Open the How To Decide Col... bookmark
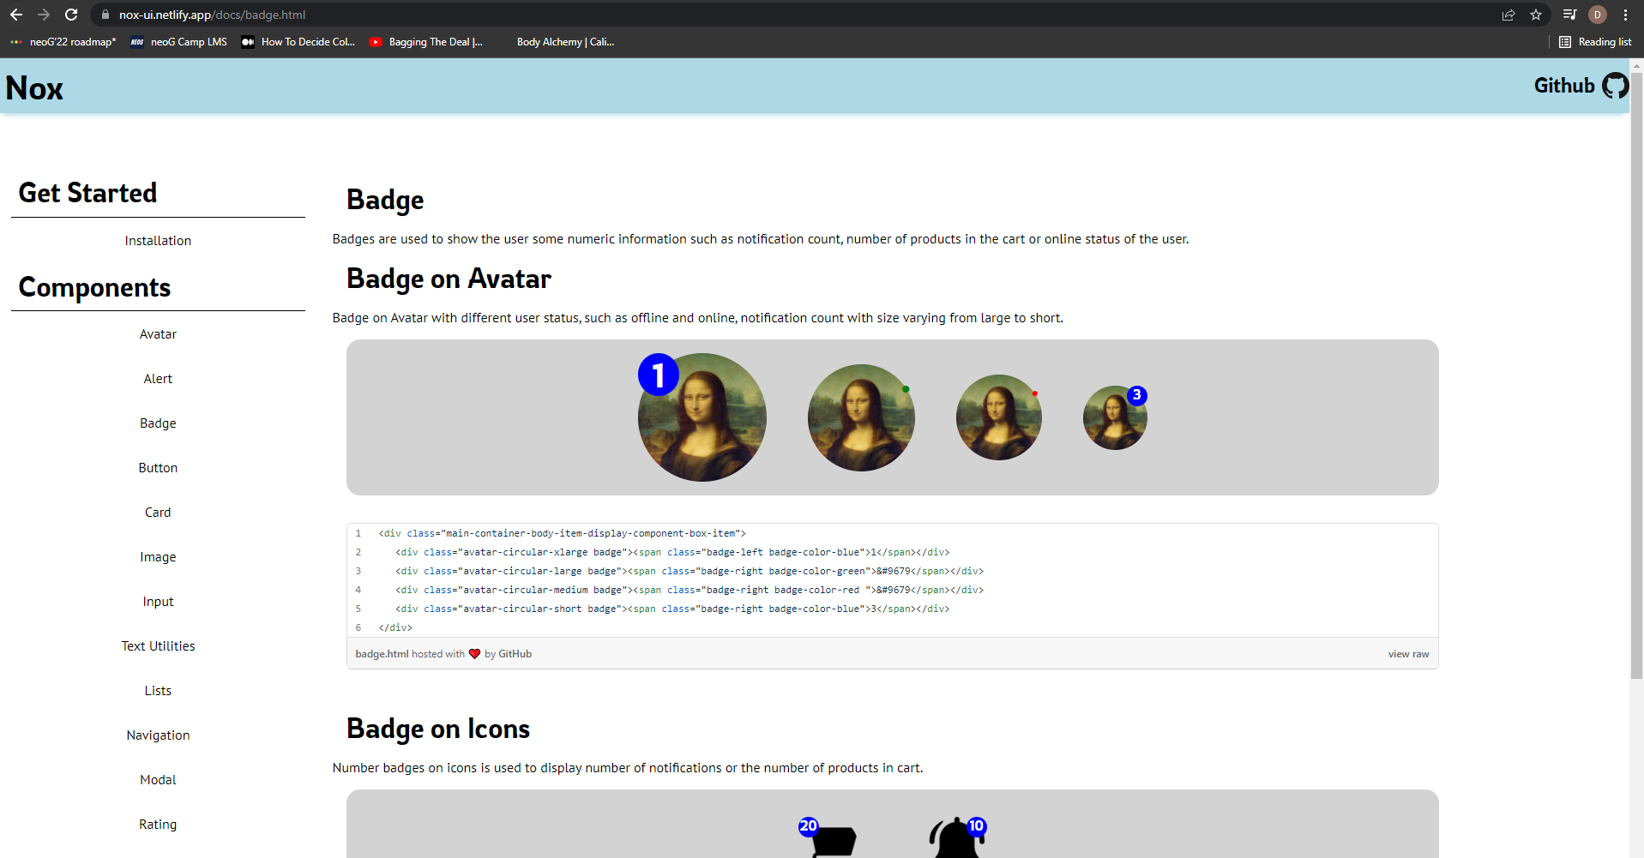 tap(298, 42)
